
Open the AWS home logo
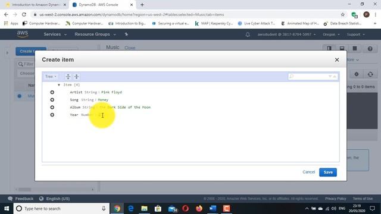[23, 34]
